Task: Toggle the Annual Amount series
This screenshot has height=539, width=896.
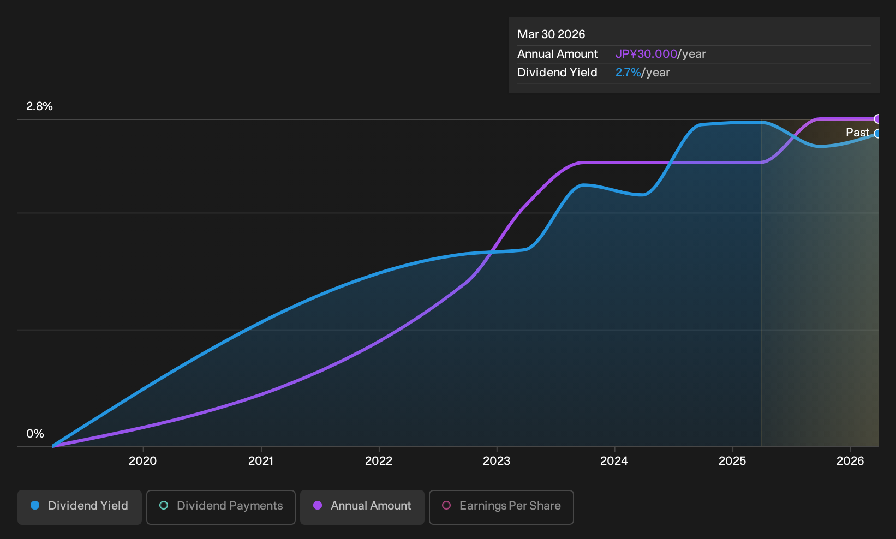Action: [x=362, y=507]
